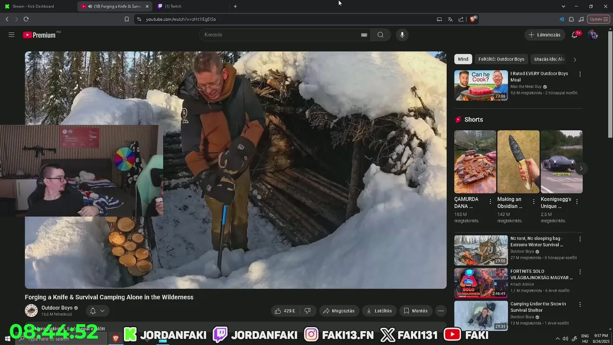The width and height of the screenshot is (613, 345).
Task: Open options for Making an Obsidian short
Action: (534, 202)
